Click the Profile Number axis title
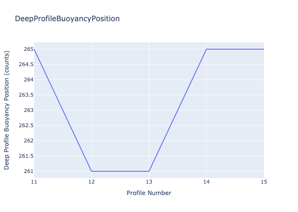The height and width of the screenshot is (212, 298). pos(149,193)
